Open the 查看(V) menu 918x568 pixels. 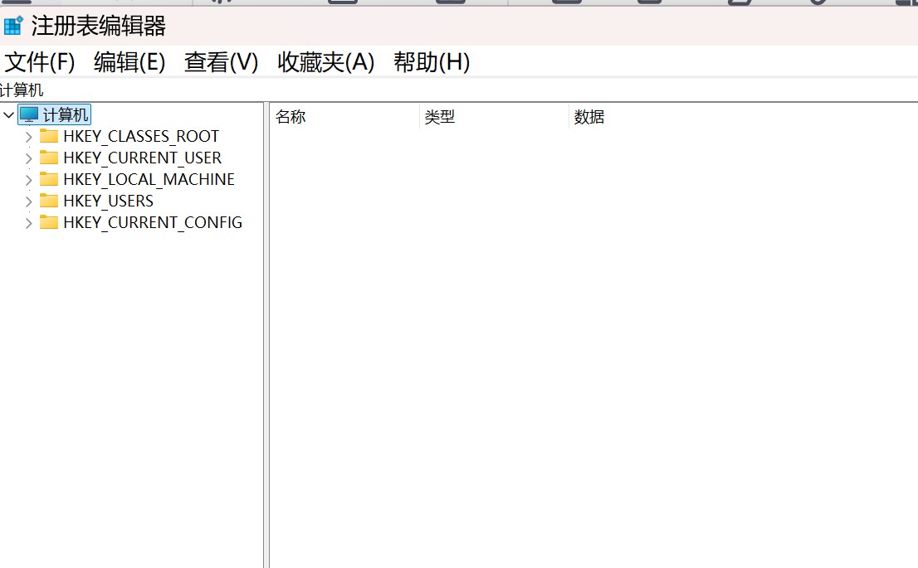tap(222, 62)
